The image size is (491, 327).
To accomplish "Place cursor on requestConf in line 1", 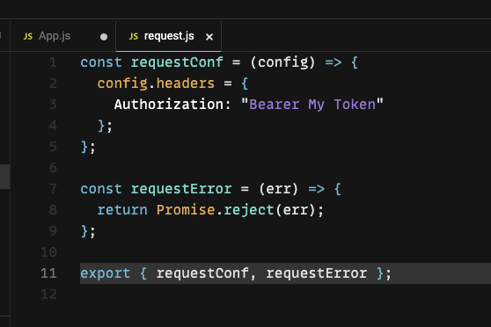I will 177,62.
